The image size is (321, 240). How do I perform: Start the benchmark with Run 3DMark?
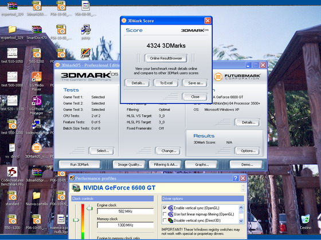tap(80, 165)
